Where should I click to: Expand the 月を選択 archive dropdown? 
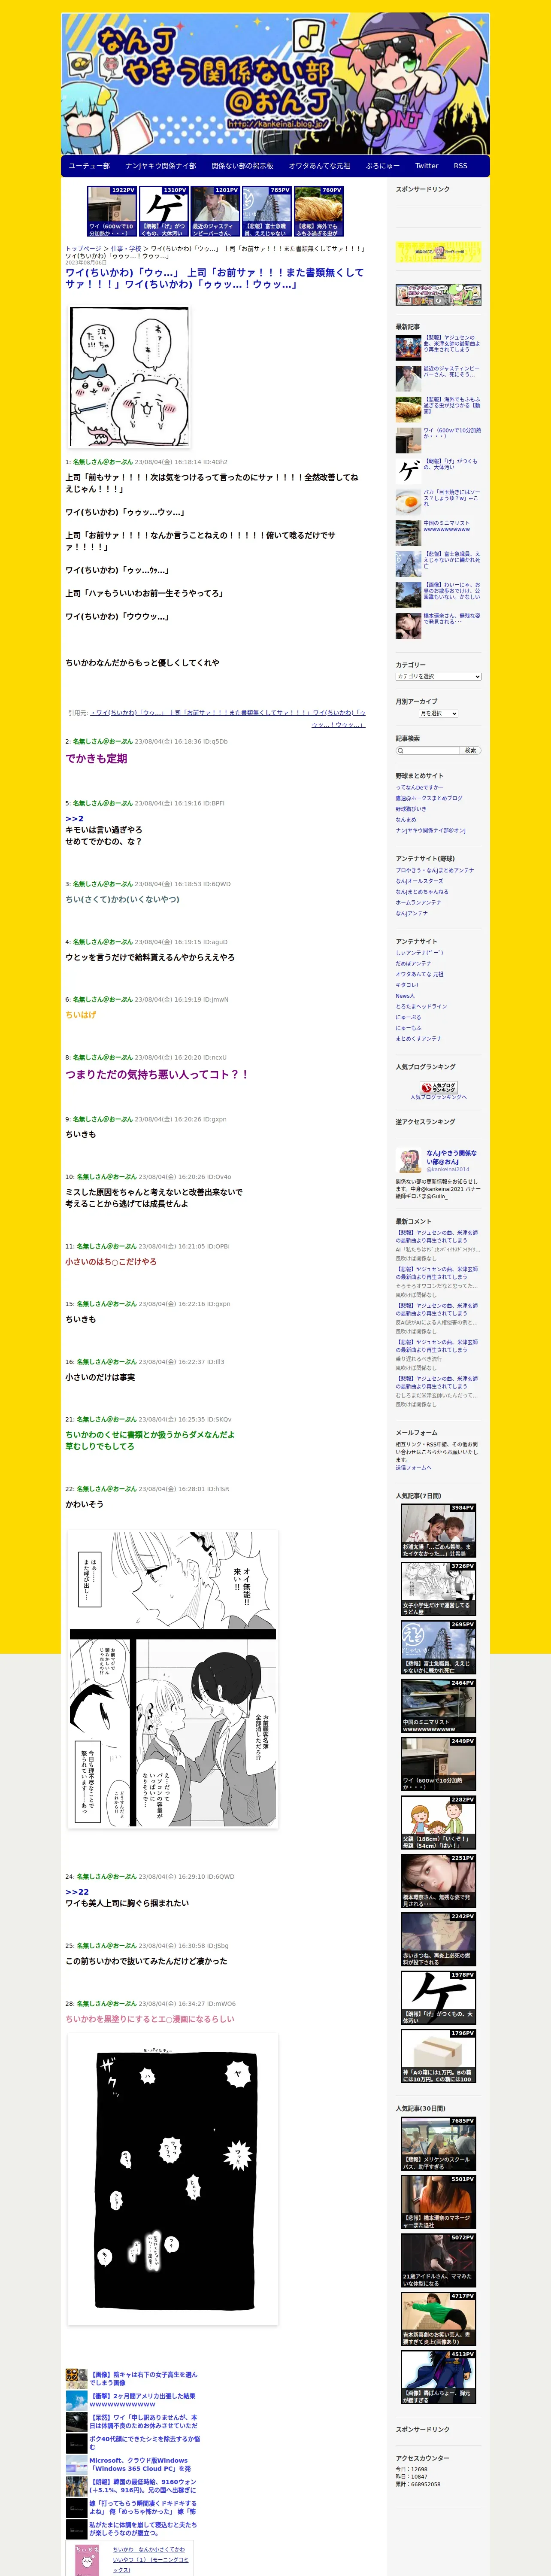point(438,713)
